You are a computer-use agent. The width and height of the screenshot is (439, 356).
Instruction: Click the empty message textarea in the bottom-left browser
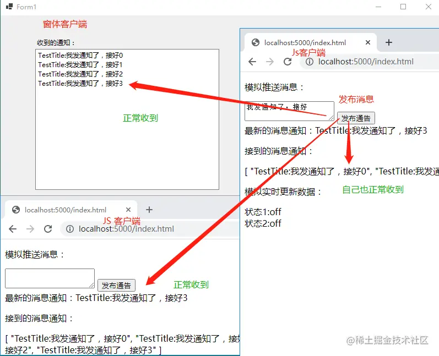tap(50, 278)
